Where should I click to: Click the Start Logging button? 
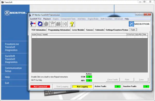click(x=62, y=86)
